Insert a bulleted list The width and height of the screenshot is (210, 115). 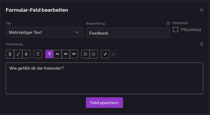pyautogui.click(x=86, y=54)
